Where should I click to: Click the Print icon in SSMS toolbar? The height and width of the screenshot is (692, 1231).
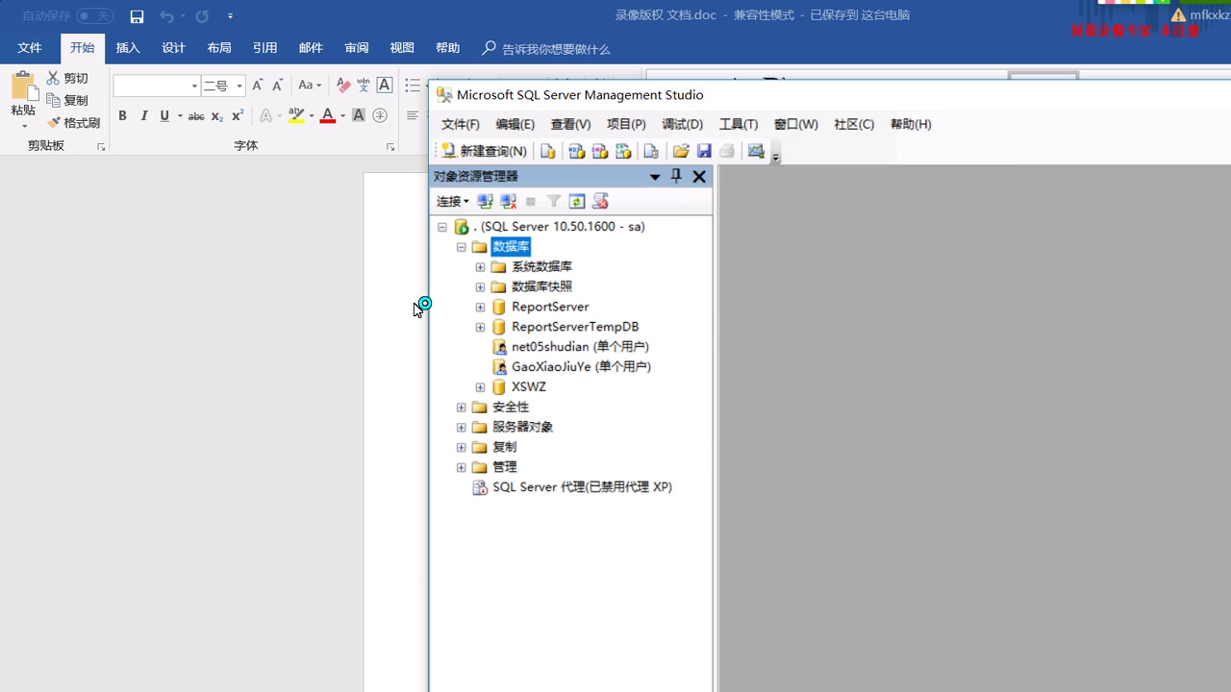coord(727,151)
